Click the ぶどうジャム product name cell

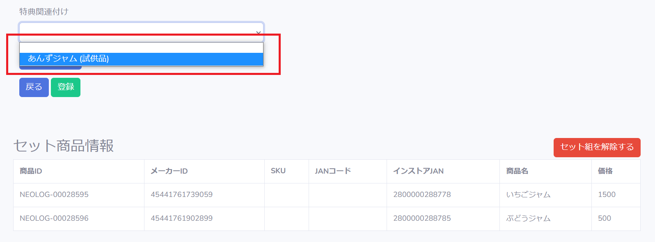tap(545, 219)
